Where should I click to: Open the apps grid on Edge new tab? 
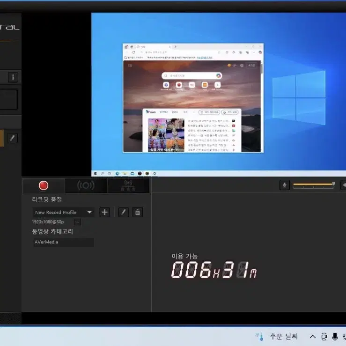click(130, 66)
